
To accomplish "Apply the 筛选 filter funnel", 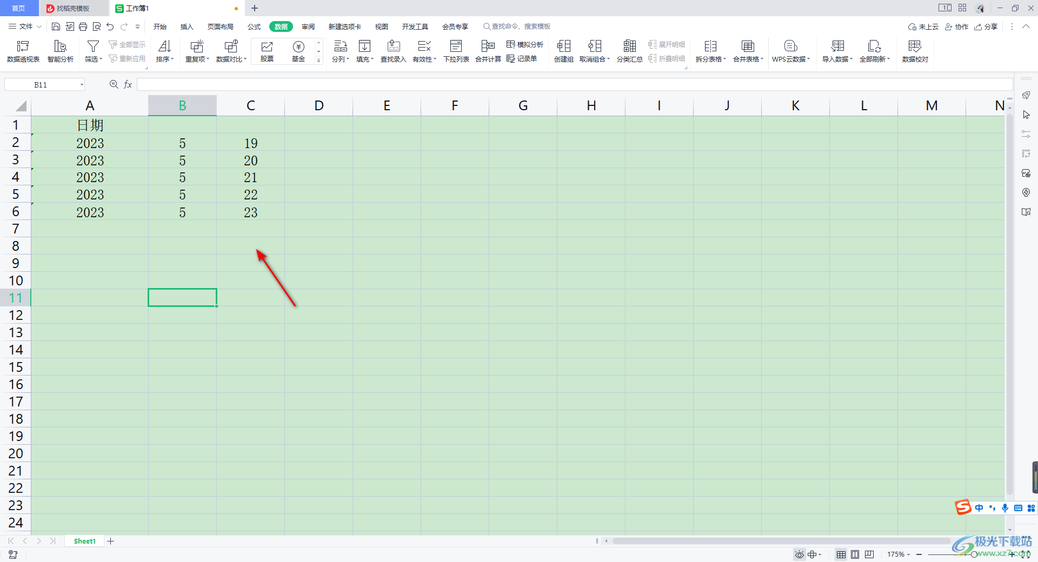I will coord(93,51).
